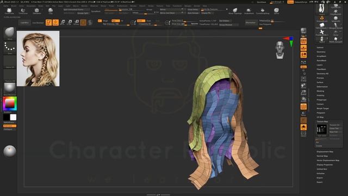Collapse the Texture Map sub-palette
The width and height of the screenshot is (348, 196).
tap(322, 121)
